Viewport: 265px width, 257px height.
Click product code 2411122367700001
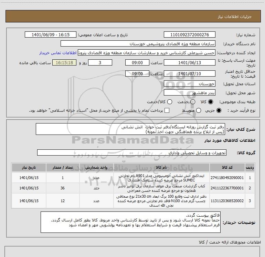pyautogui.click(x=227, y=188)
